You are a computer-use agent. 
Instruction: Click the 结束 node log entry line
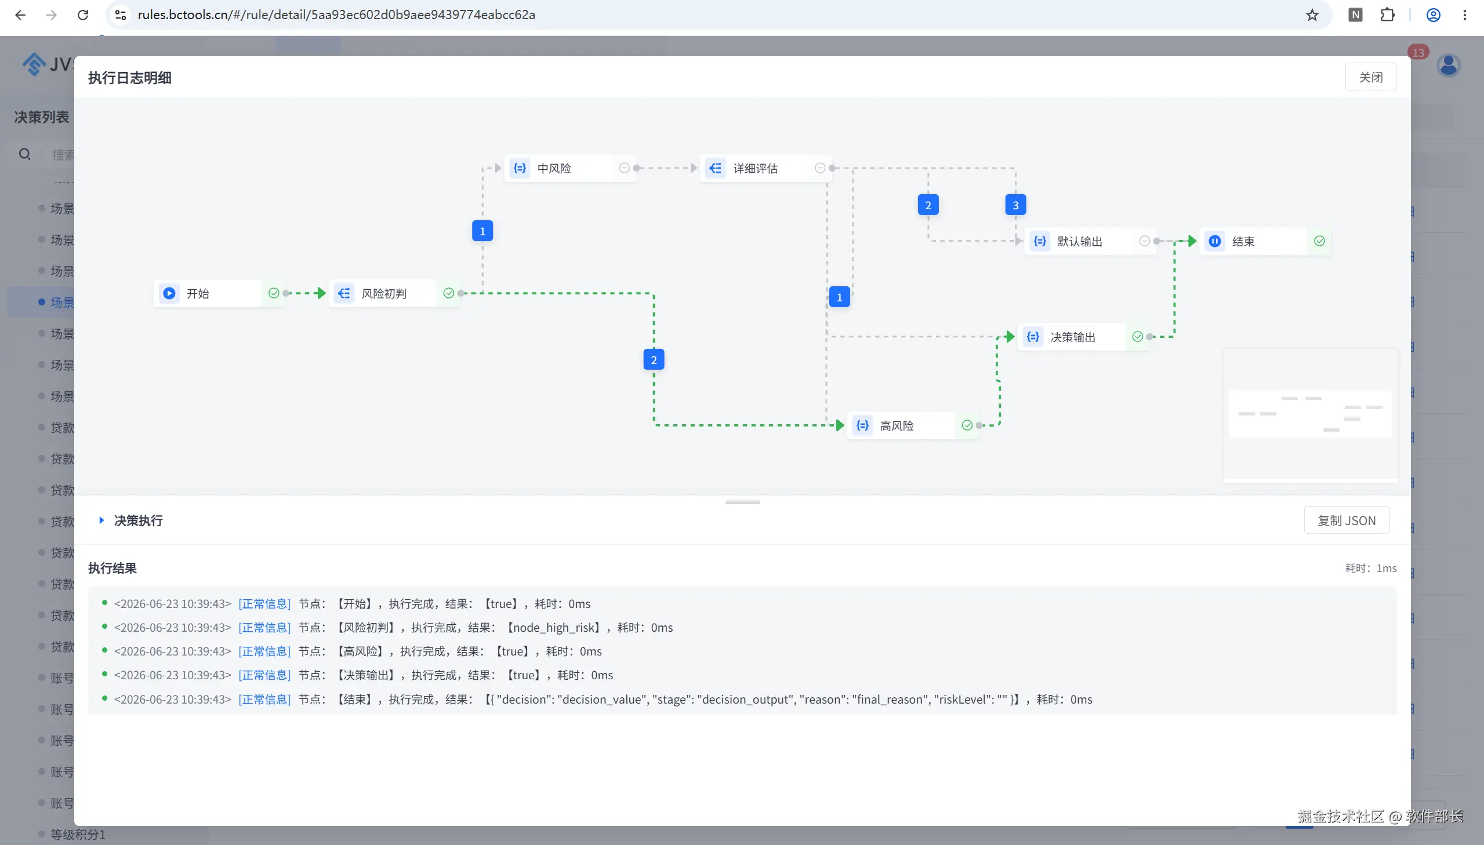pos(597,700)
